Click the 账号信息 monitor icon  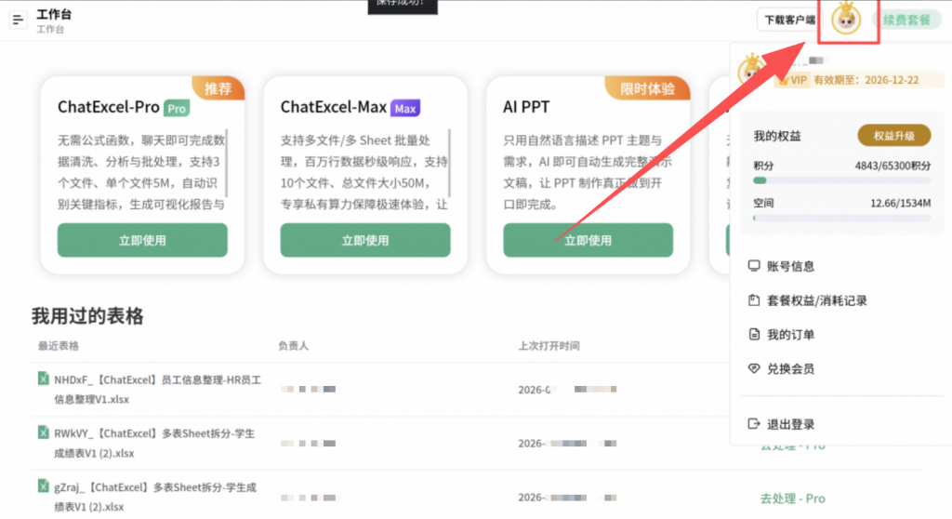click(754, 266)
